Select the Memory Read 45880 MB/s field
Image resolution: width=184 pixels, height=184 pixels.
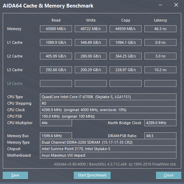tap(56, 29)
